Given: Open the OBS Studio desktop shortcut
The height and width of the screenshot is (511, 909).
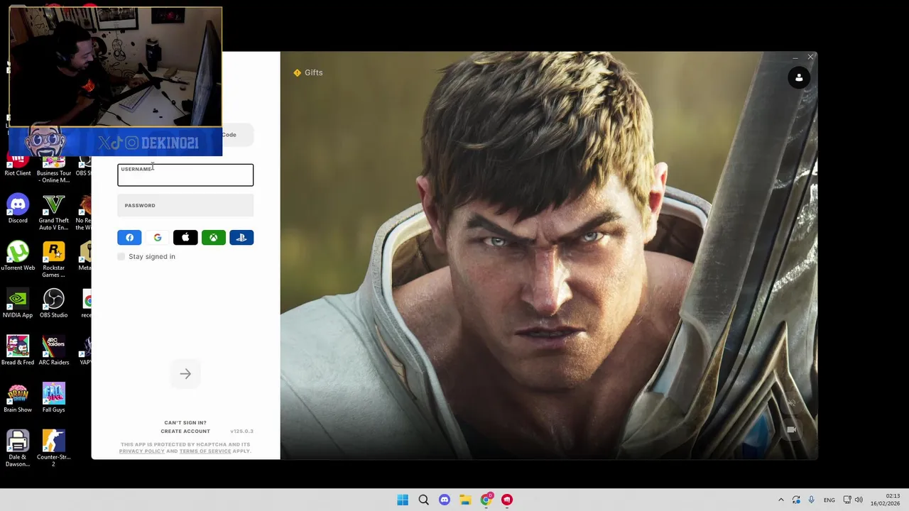Looking at the screenshot, I should [x=54, y=304].
